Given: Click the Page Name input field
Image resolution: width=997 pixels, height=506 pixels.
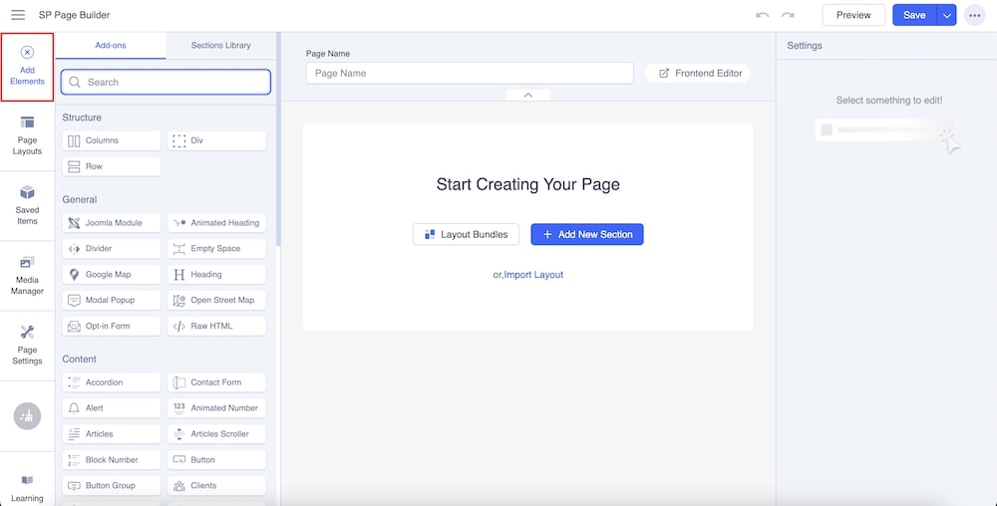Looking at the screenshot, I should coord(470,73).
